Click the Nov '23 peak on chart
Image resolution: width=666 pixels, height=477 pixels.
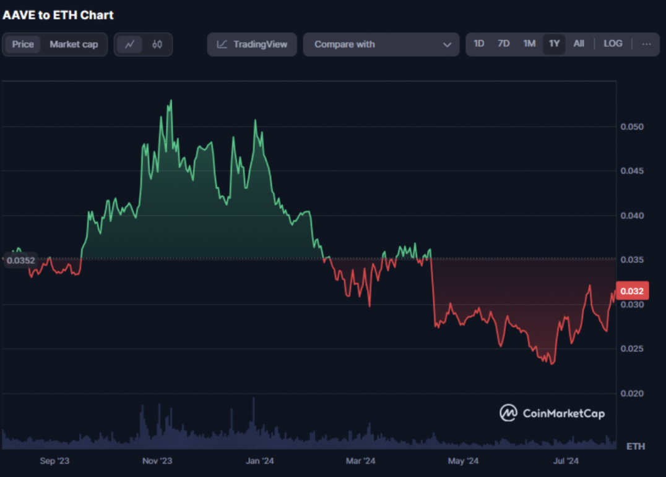point(171,101)
